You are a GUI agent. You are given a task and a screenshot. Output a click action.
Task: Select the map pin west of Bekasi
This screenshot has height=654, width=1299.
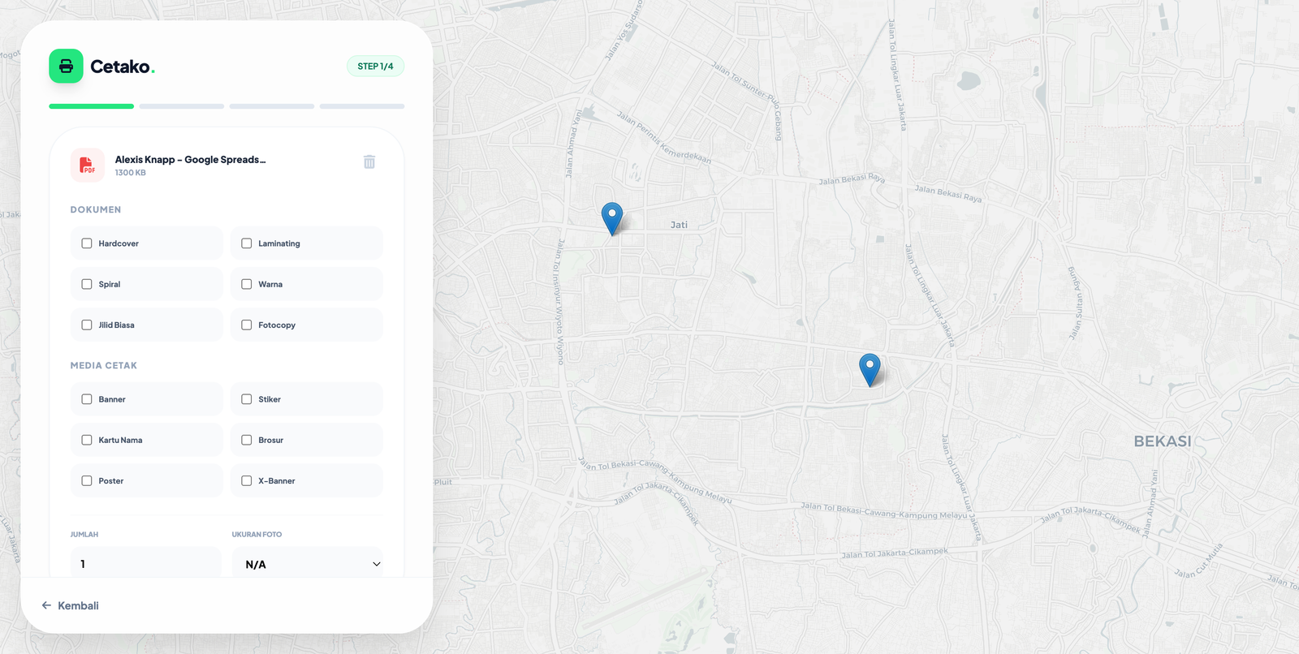click(870, 370)
